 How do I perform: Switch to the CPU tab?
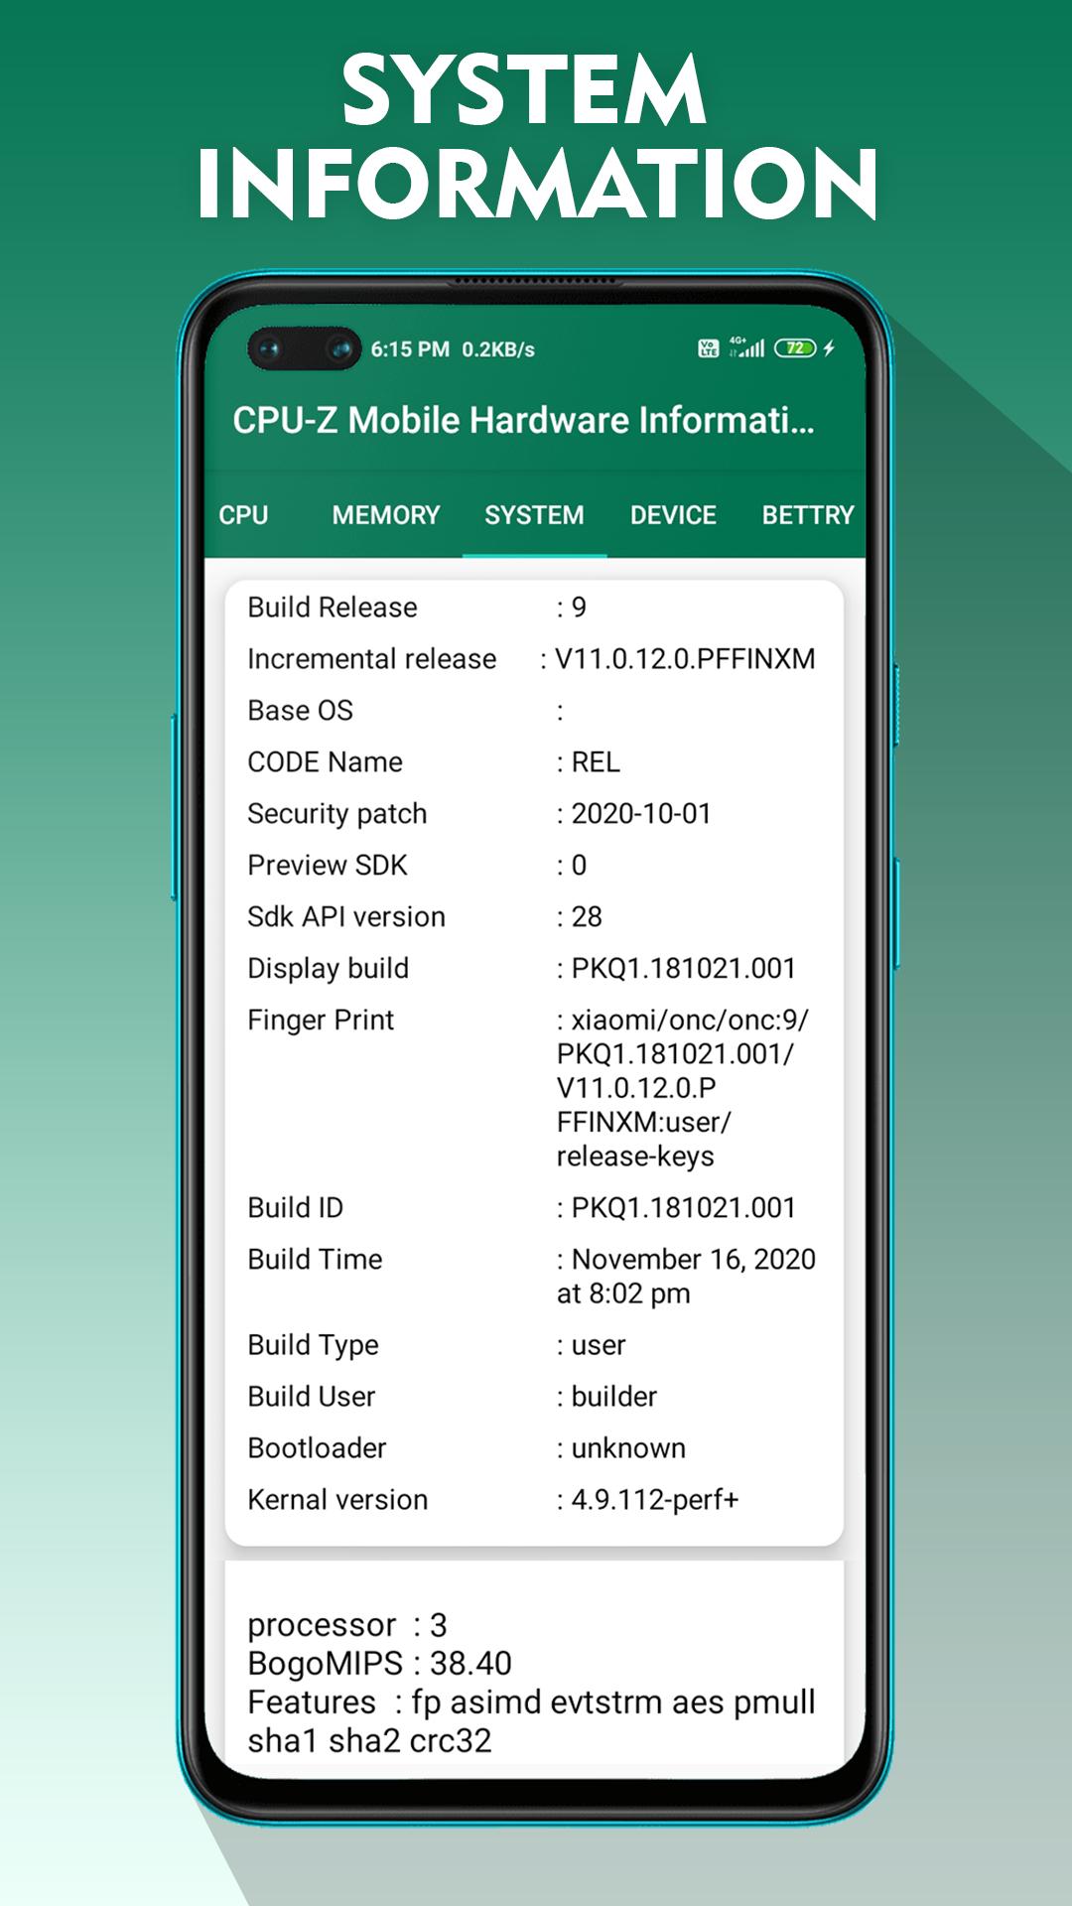[x=244, y=515]
